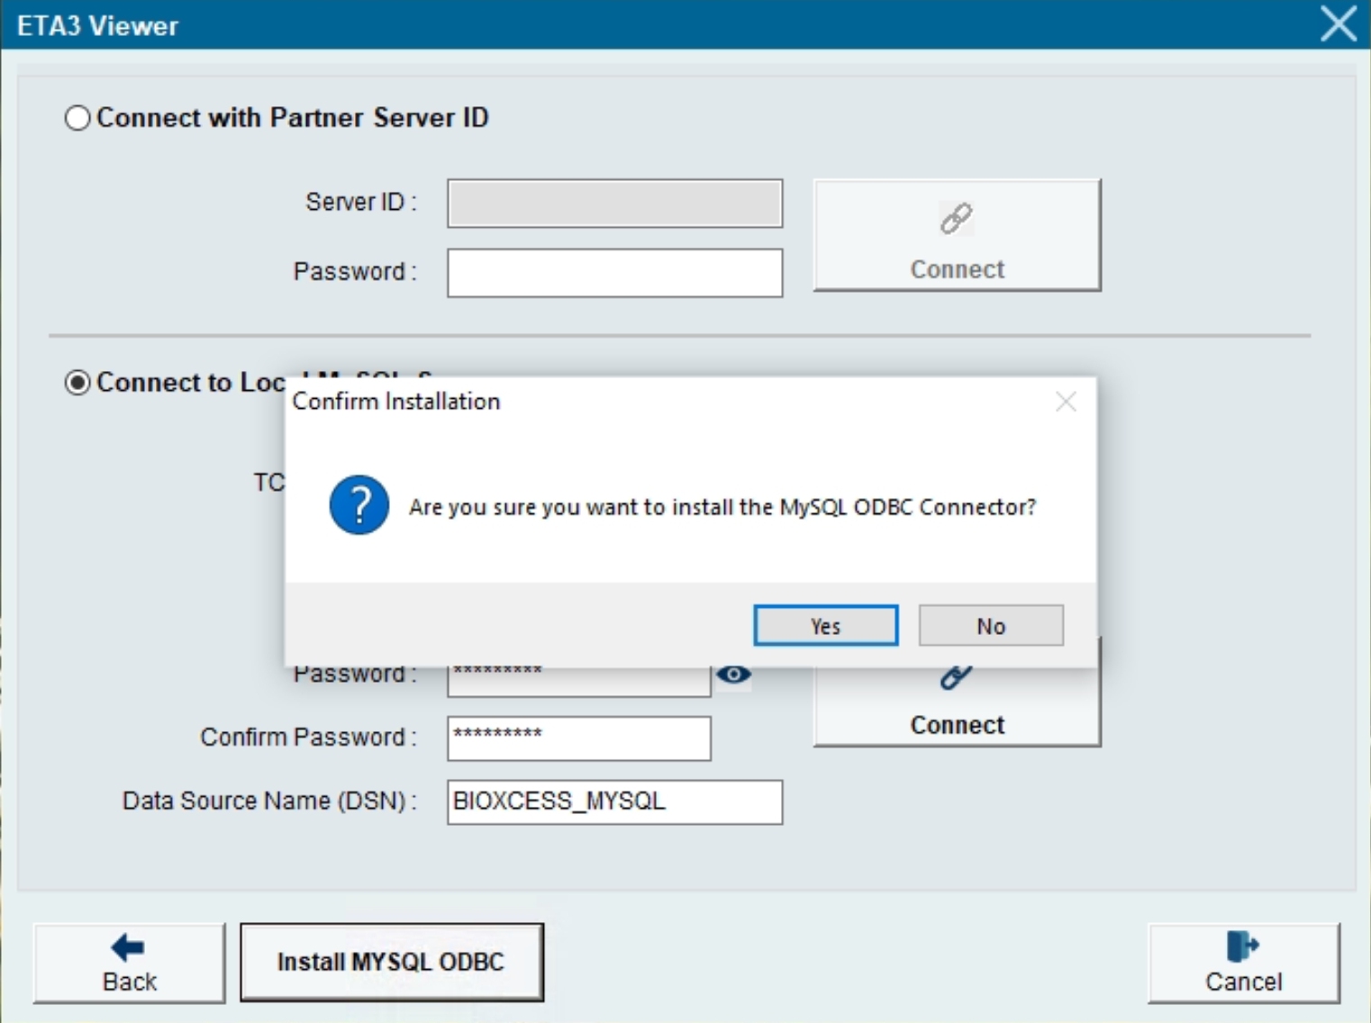Click the grayed-out link icon Connect button

(x=957, y=235)
